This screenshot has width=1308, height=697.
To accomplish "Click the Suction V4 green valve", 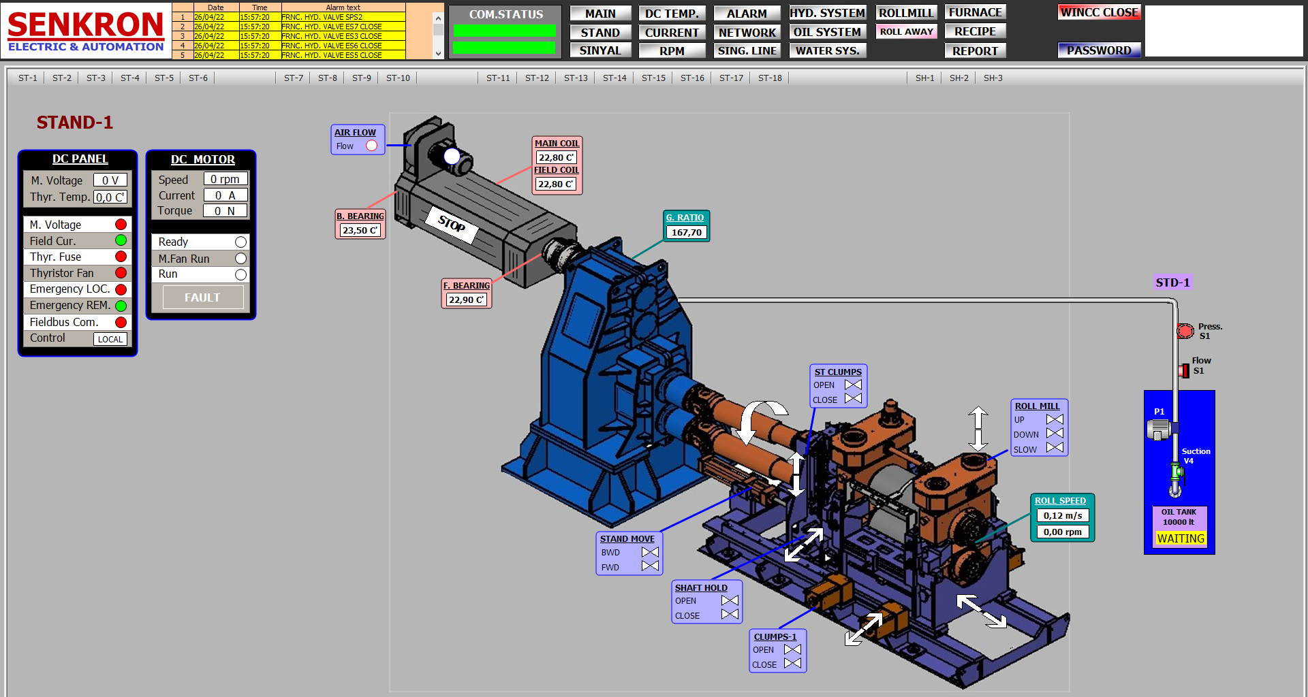I will 1176,470.
